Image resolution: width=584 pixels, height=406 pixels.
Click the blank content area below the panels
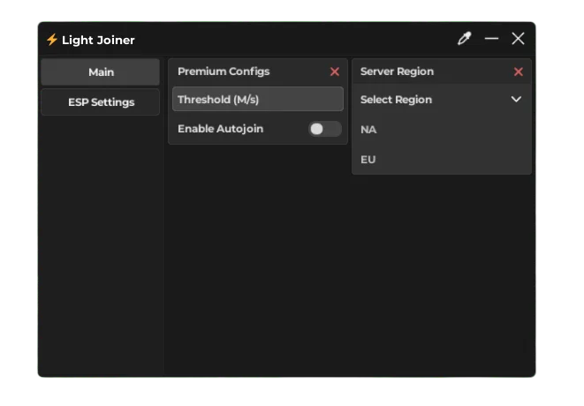(349, 274)
